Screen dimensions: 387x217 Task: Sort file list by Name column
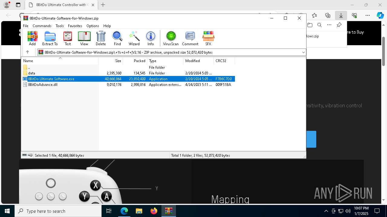(x=60, y=61)
